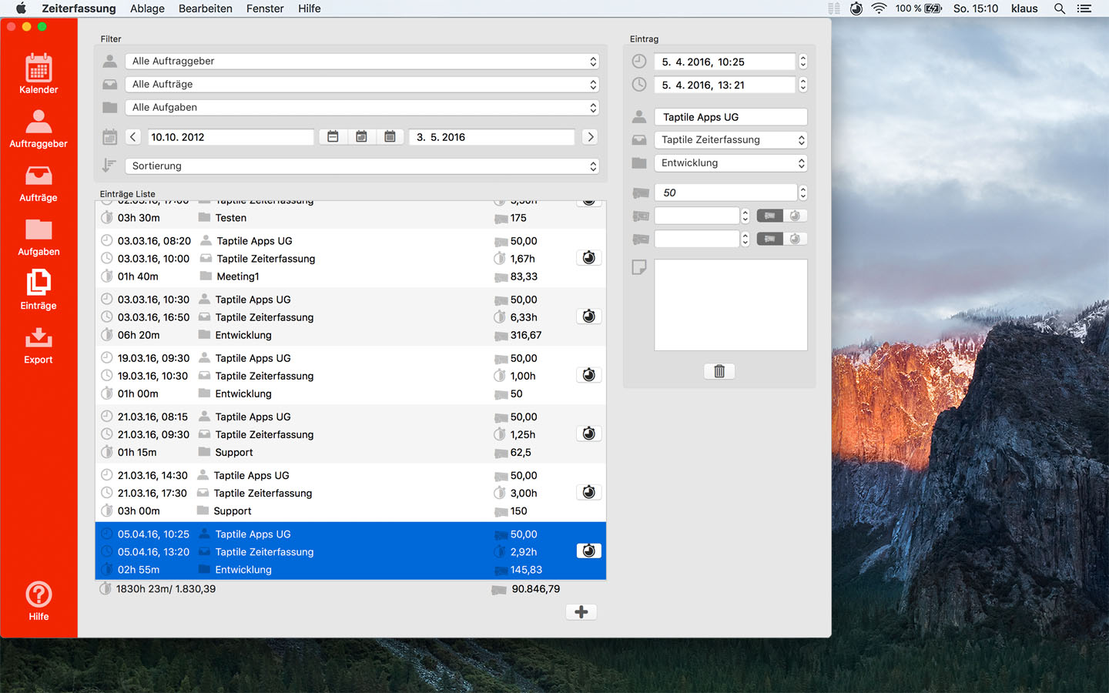Go to next date range arrow
Screen dimensions: 1109x693
click(590, 137)
